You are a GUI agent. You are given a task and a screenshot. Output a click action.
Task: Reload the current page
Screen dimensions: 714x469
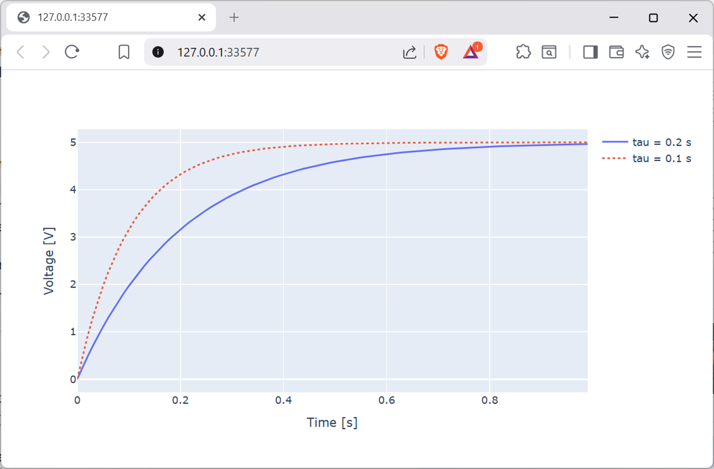tap(72, 52)
